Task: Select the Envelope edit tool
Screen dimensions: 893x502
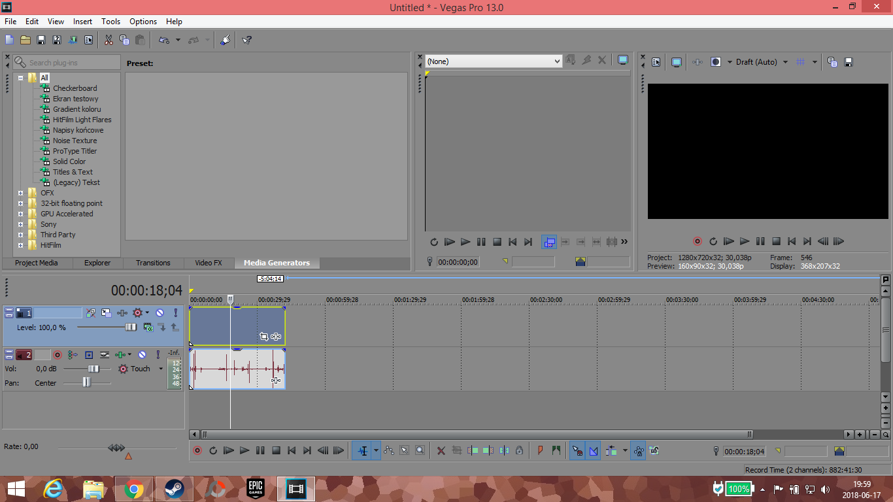Action: click(389, 450)
